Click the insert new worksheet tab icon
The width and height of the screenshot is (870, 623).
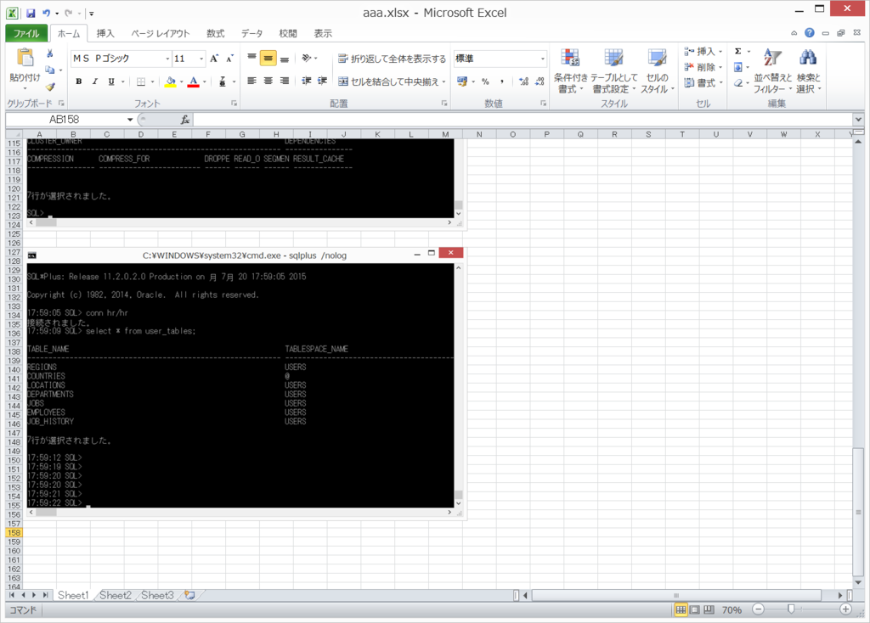(x=189, y=595)
